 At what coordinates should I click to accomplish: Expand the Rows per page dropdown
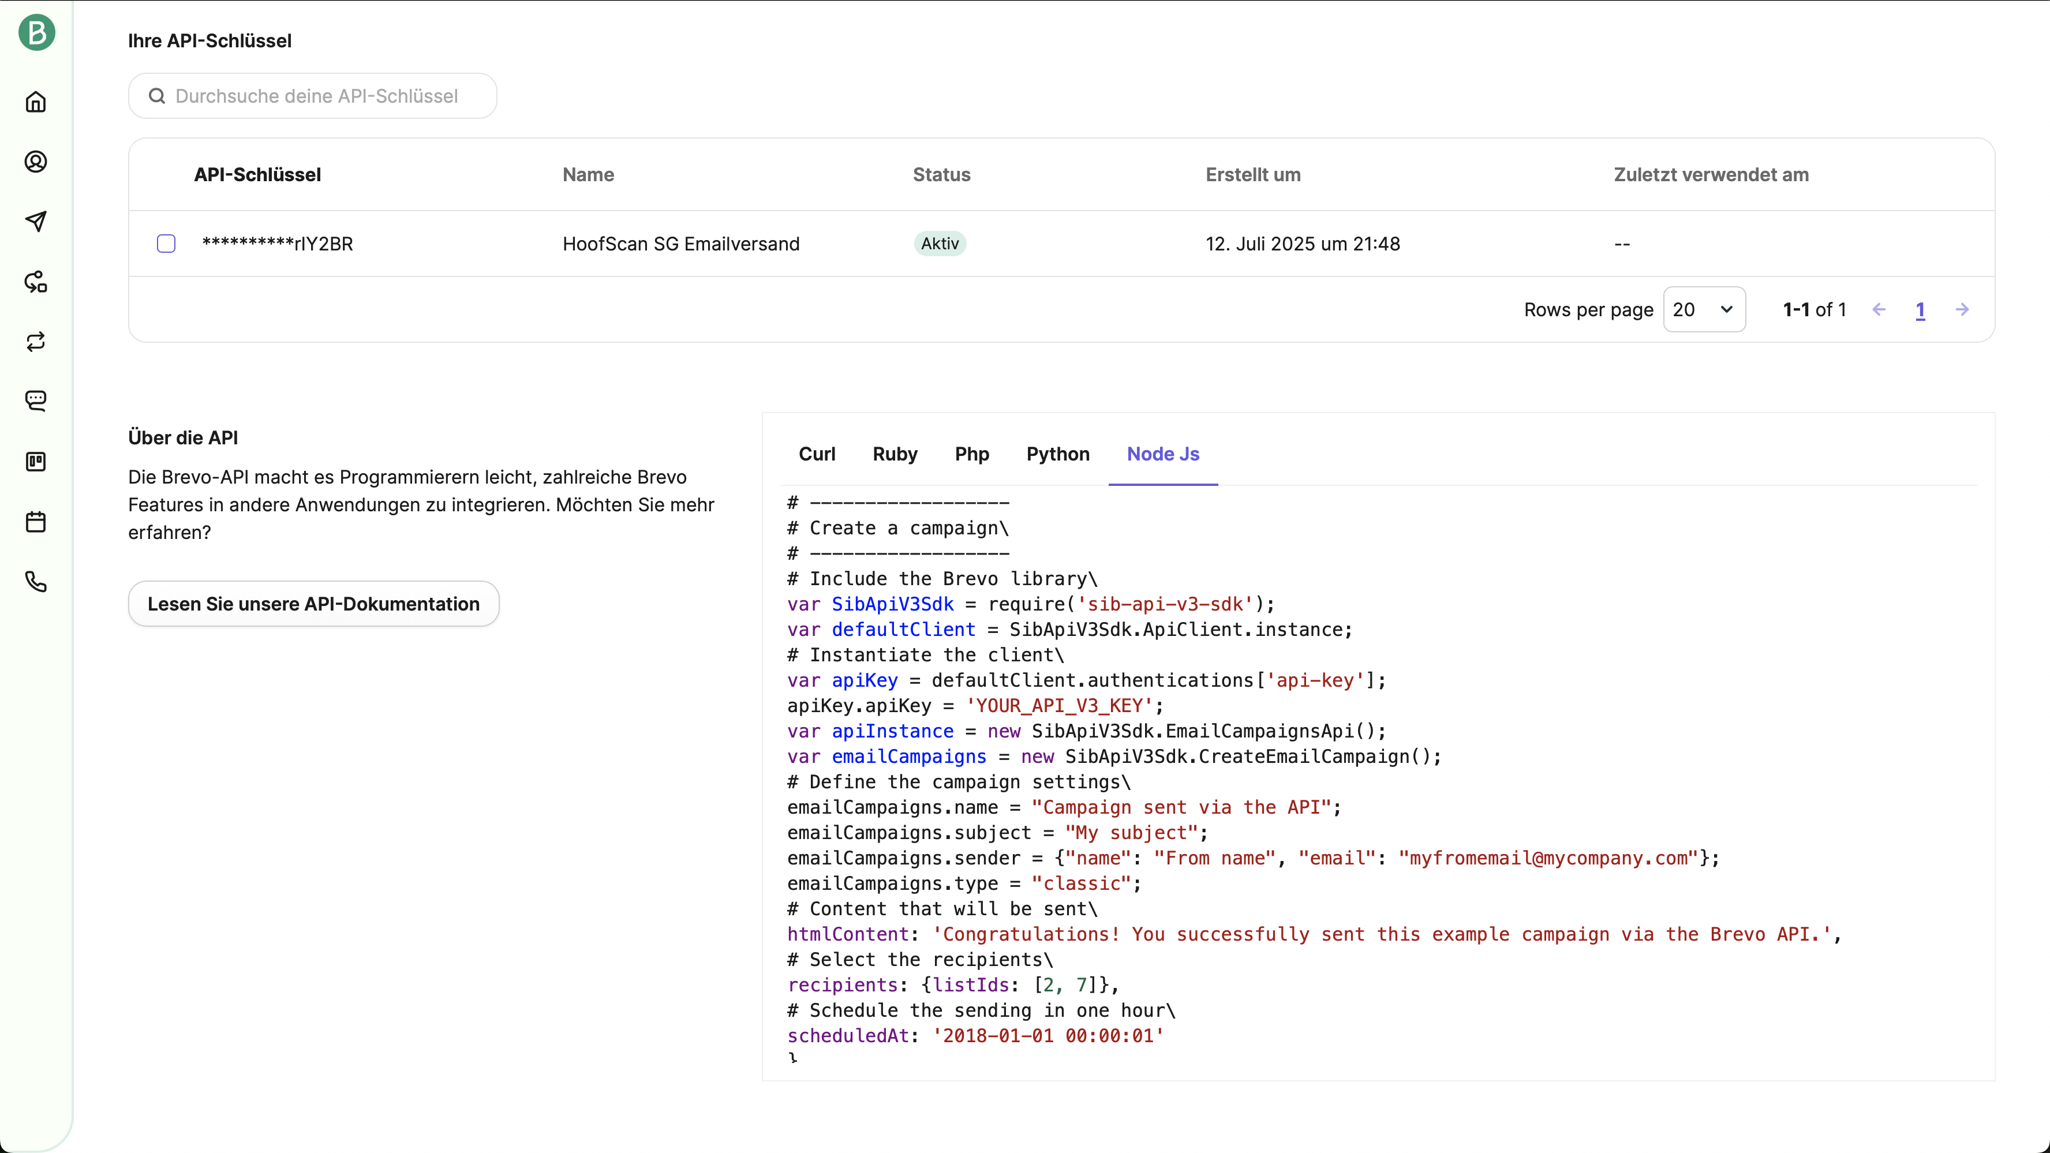point(1704,309)
